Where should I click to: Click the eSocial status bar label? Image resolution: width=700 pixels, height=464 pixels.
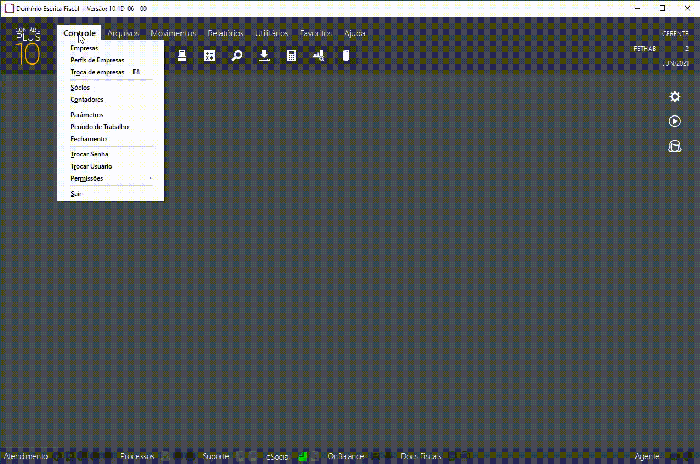click(x=278, y=456)
